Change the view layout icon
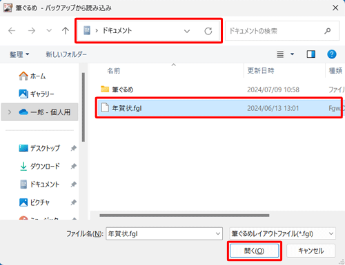 pos(280,54)
